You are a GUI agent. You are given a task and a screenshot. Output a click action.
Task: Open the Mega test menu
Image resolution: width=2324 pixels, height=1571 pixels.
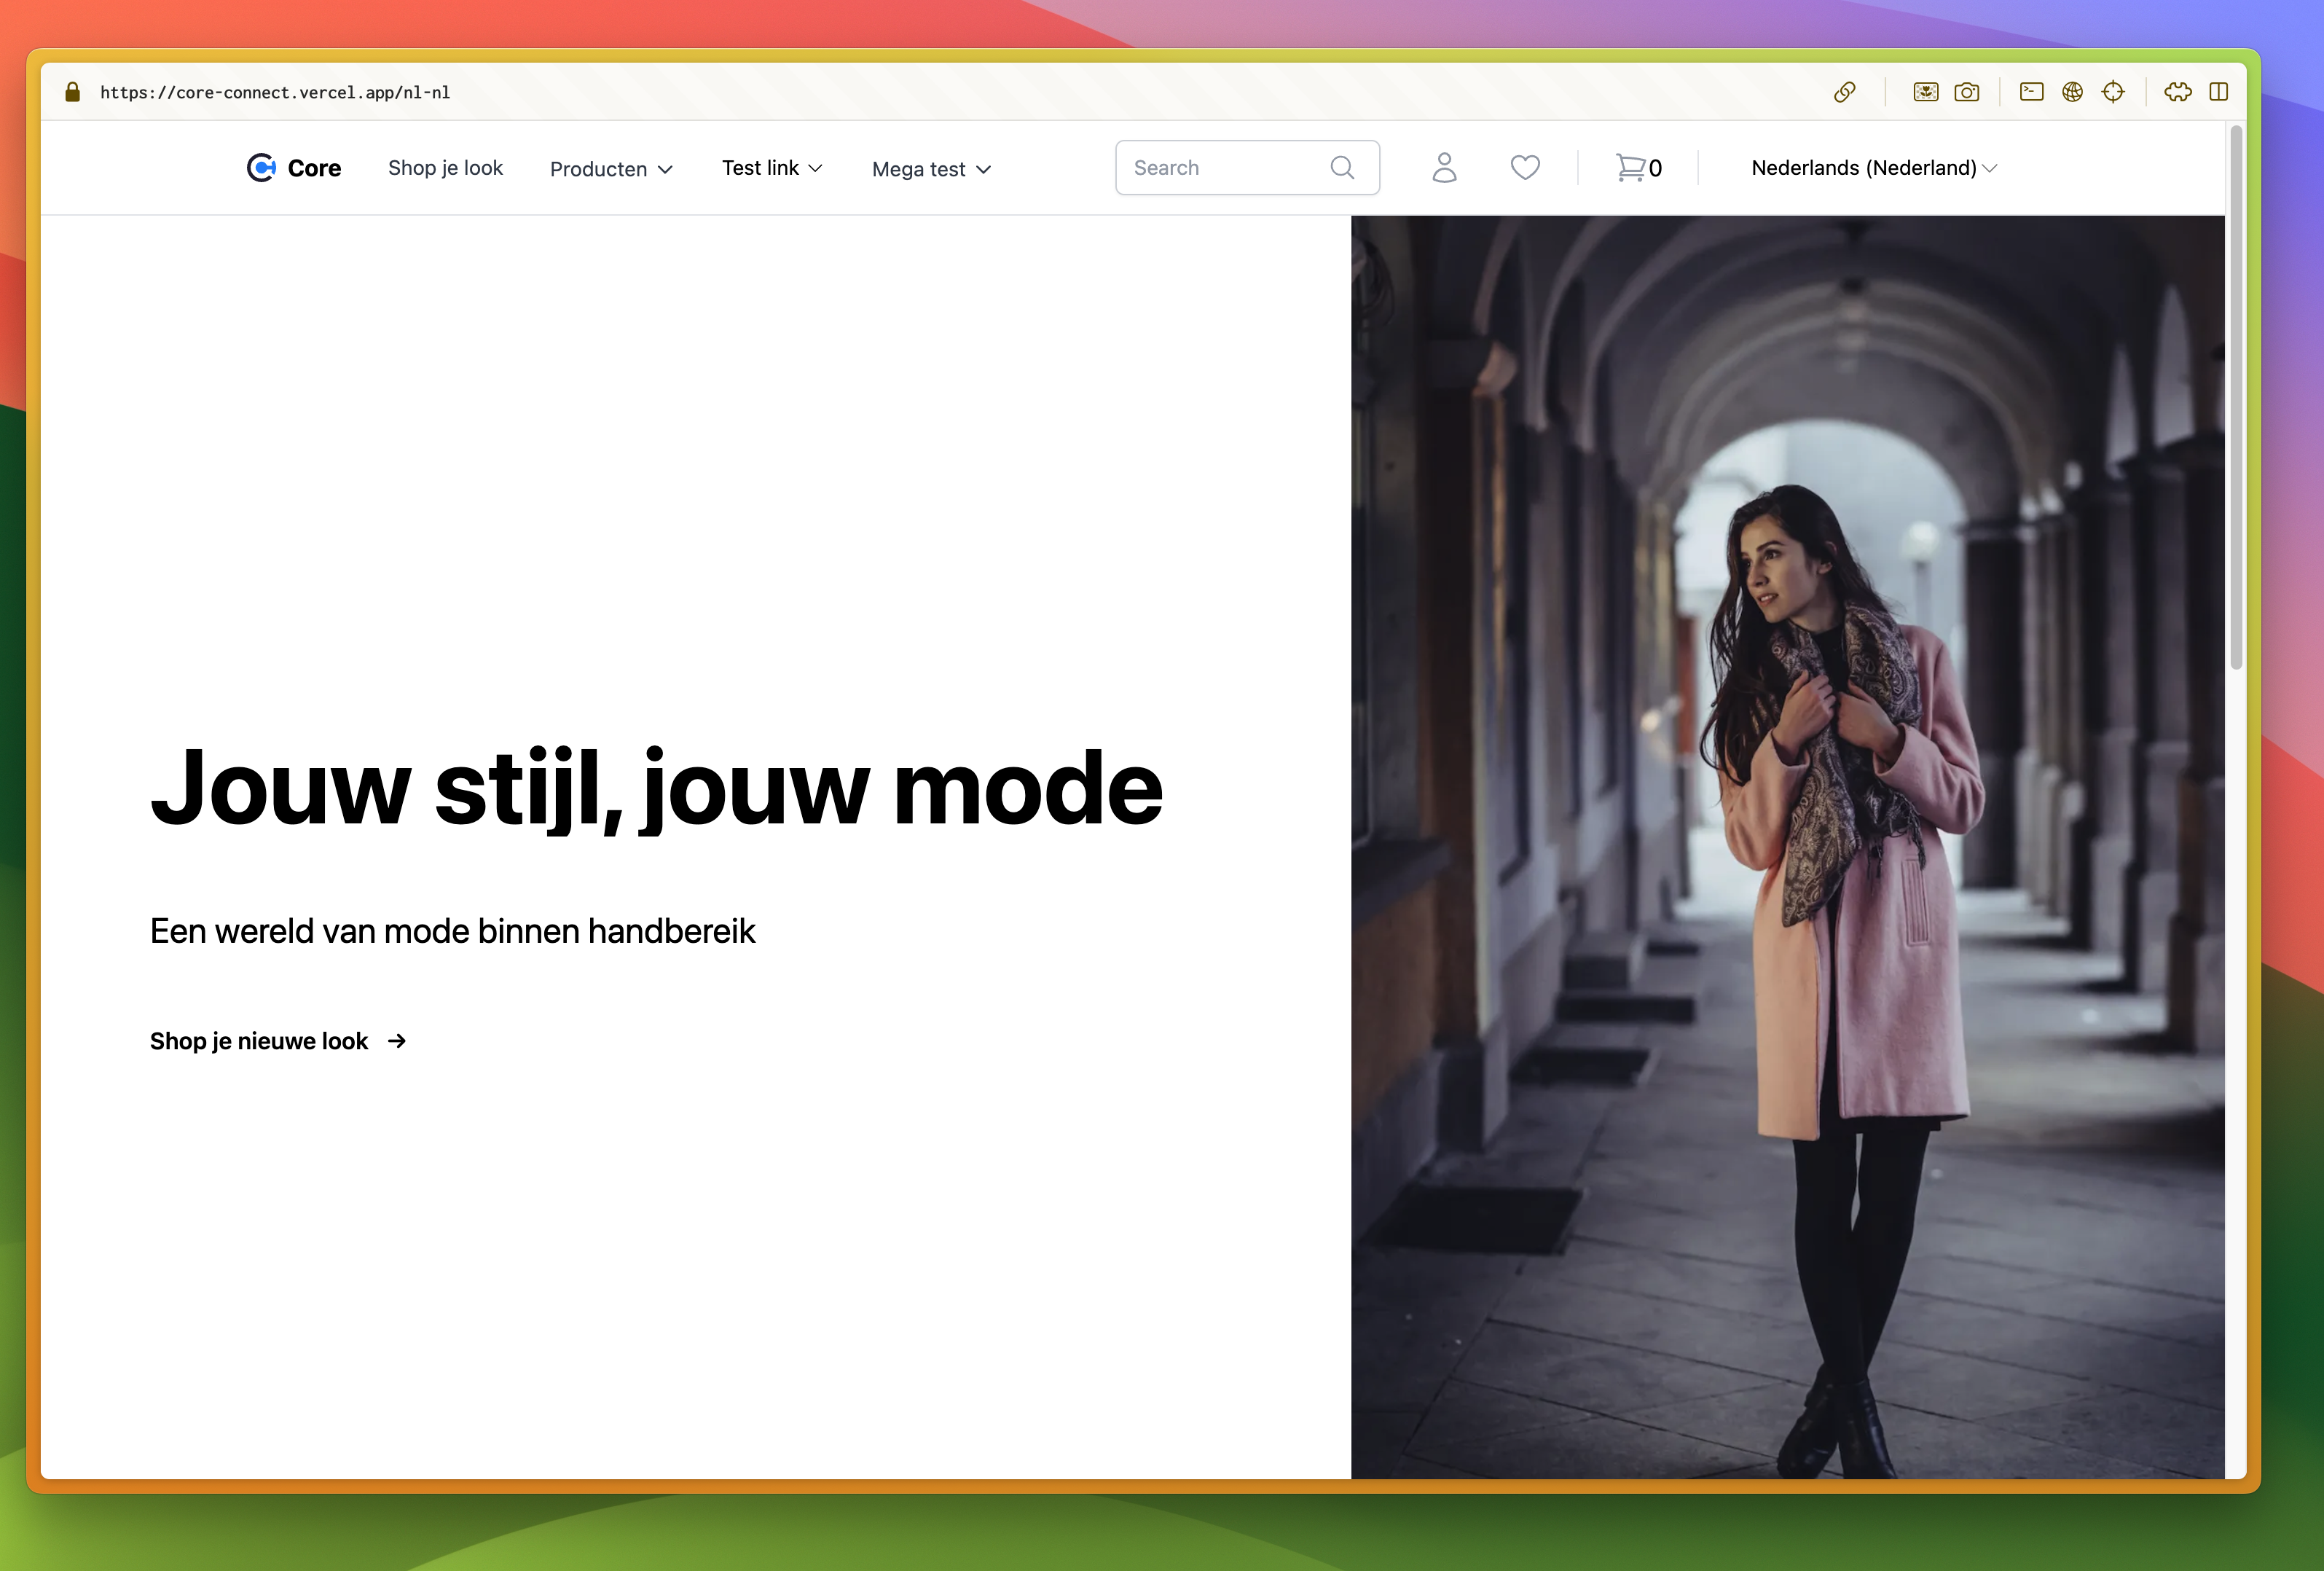(931, 169)
